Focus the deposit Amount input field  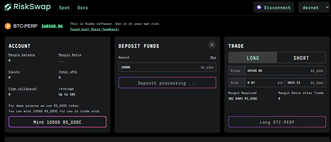167,67
